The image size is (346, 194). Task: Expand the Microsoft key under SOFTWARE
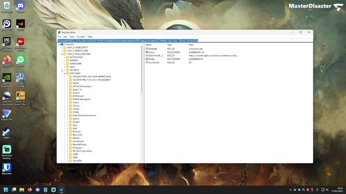(68, 135)
